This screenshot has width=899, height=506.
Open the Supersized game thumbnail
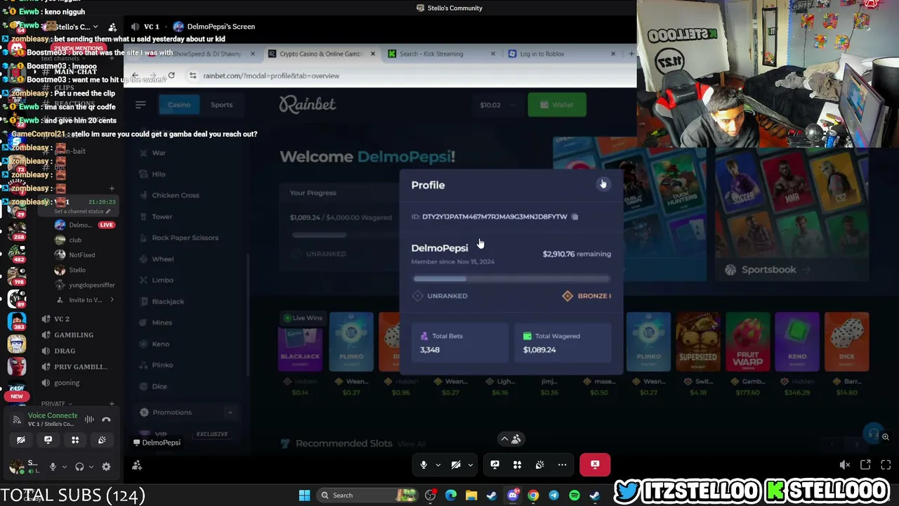(698, 342)
